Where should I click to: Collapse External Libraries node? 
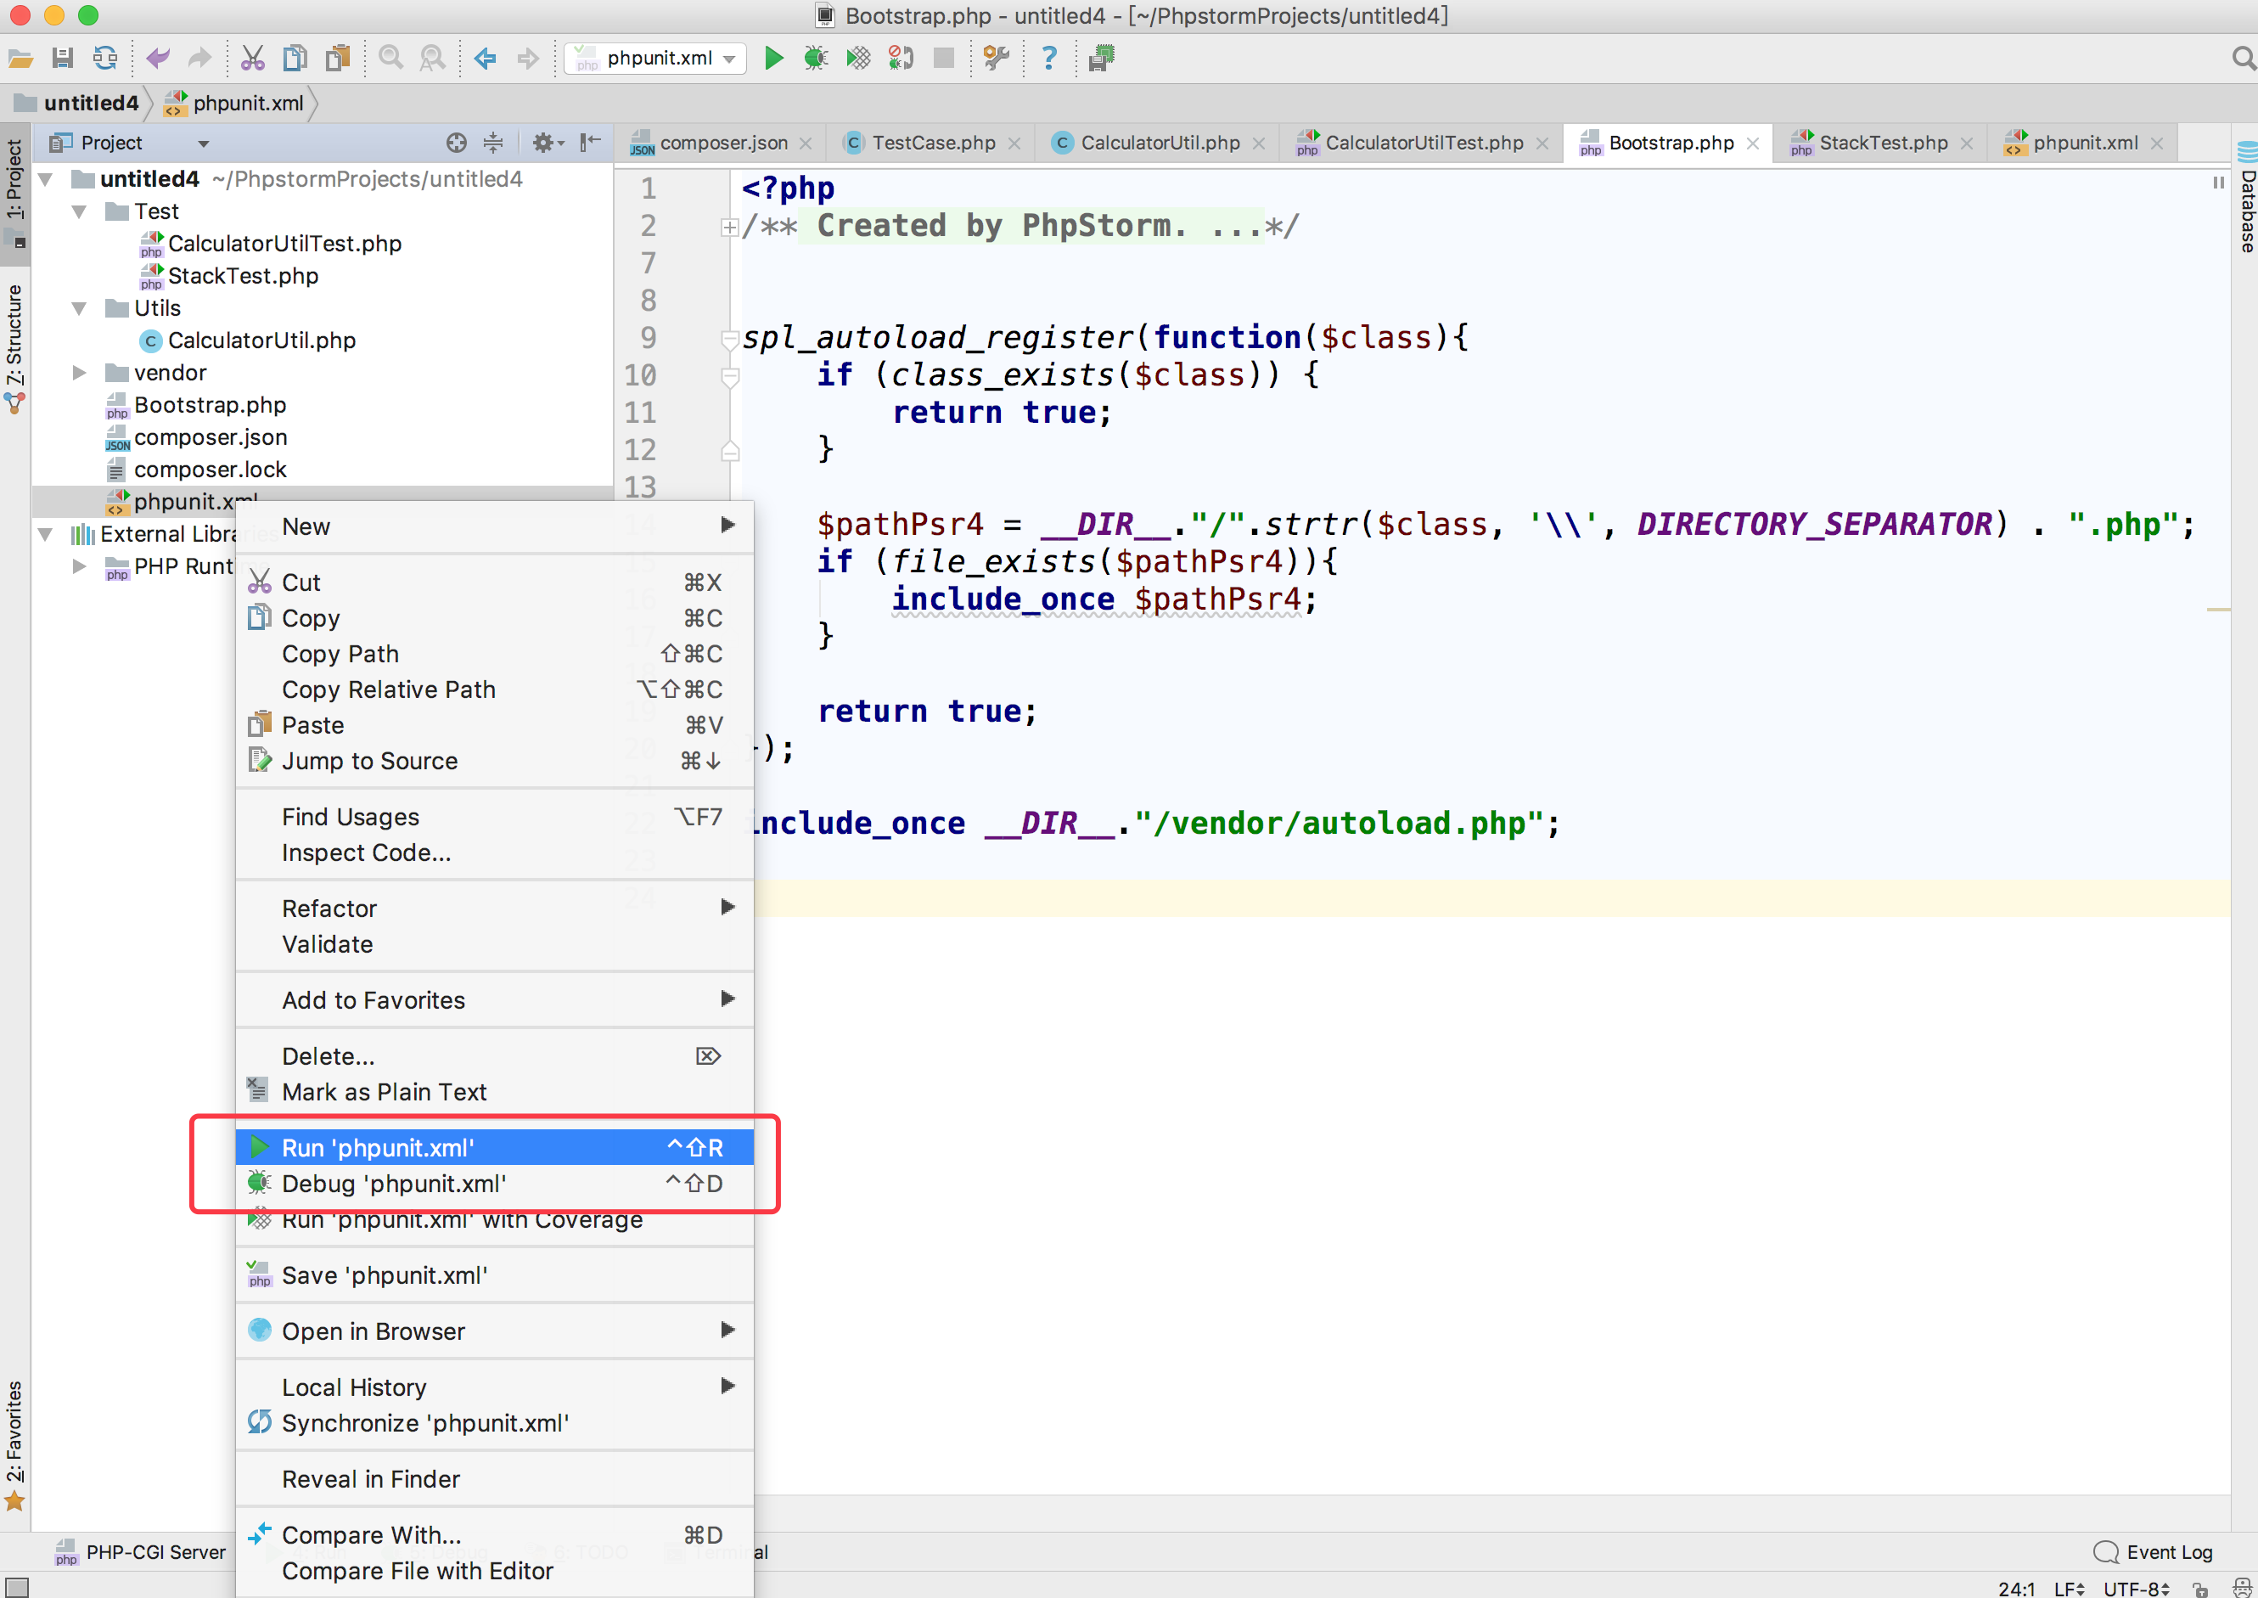point(45,534)
